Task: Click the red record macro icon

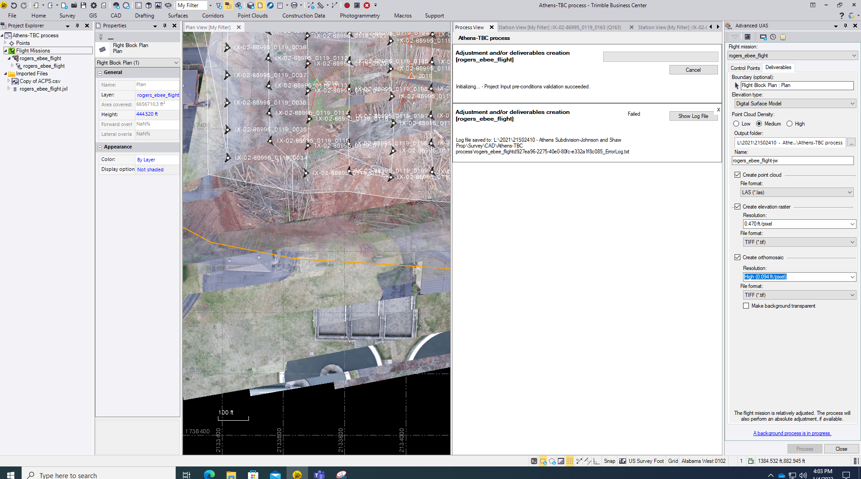Action: (x=347, y=5)
